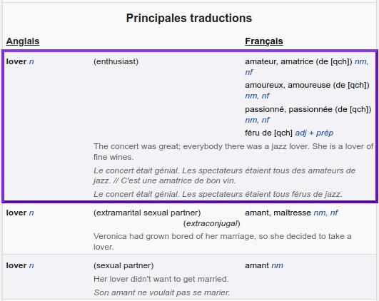Click the 'Principales traductions' heading
The image size is (379, 301).
189,18
